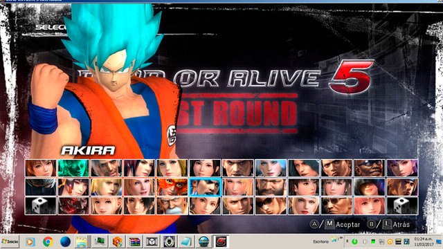Switch to the Dead or Alive 5 taskbar icon
Image resolution: width=443 pixels, height=249 pixels.
tap(221, 241)
